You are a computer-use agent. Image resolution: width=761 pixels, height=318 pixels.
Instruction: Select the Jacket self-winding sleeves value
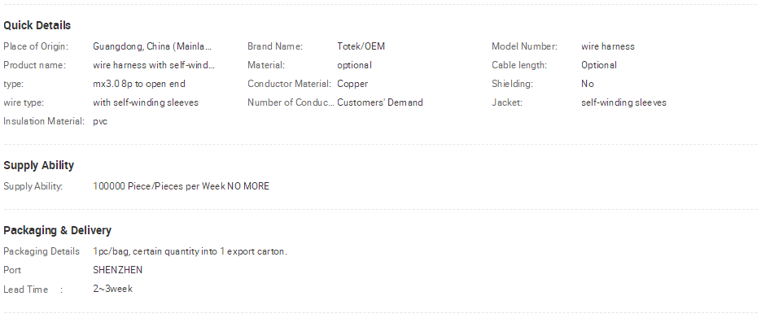pos(623,102)
